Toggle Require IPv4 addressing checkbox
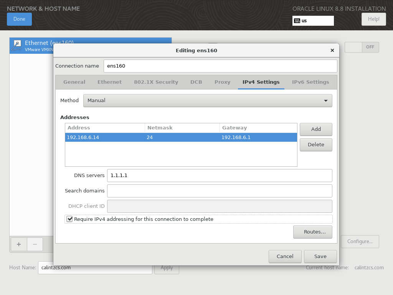Image resolution: width=393 pixels, height=295 pixels. click(69, 219)
